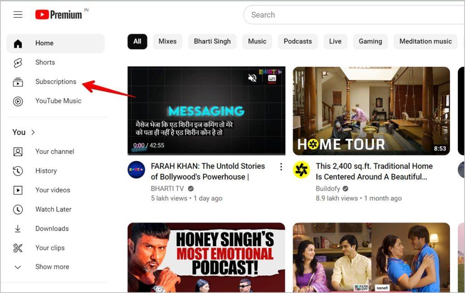Expand the You section chevron
Viewport: 465px width, 293px height.
point(33,132)
